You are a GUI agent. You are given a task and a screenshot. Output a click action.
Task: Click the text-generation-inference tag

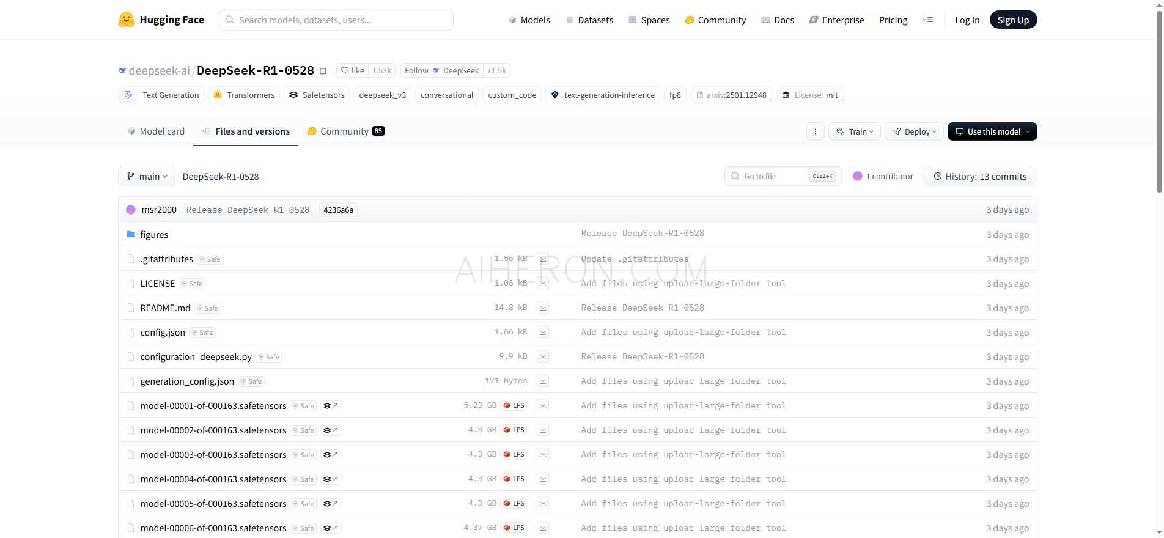coord(602,95)
